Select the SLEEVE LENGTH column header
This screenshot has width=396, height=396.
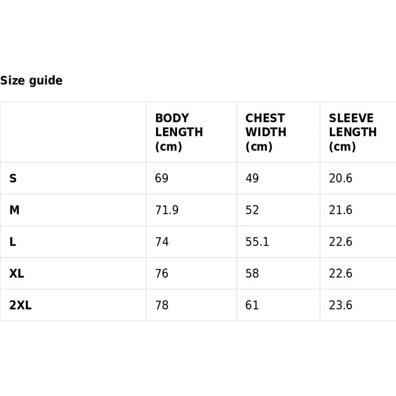pyautogui.click(x=352, y=132)
